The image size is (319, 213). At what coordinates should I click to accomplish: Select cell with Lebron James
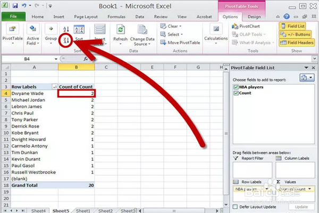[34, 106]
